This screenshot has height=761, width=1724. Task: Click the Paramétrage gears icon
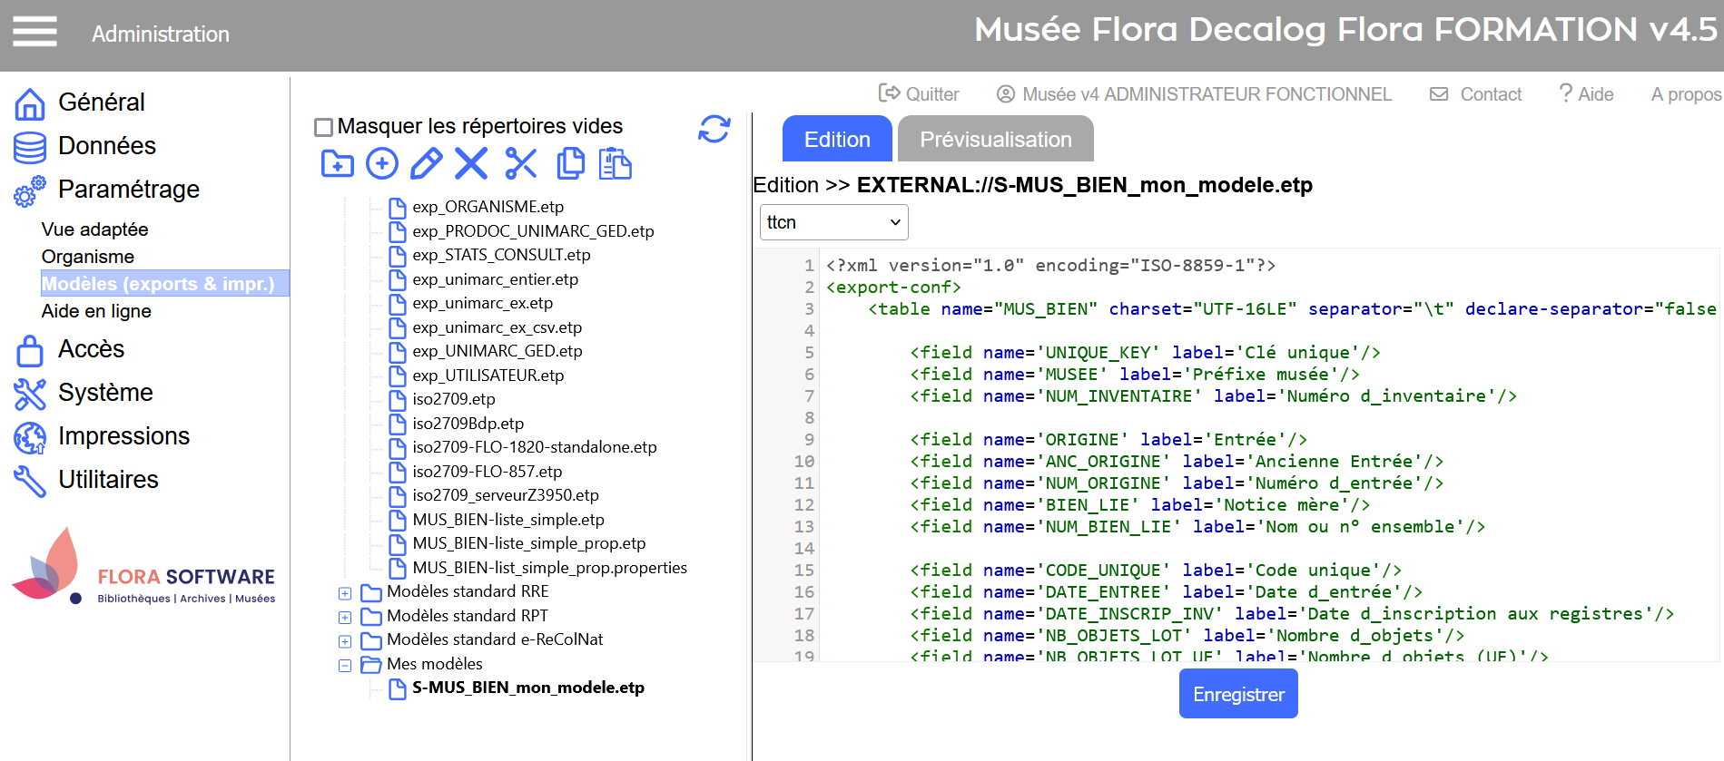pos(30,190)
